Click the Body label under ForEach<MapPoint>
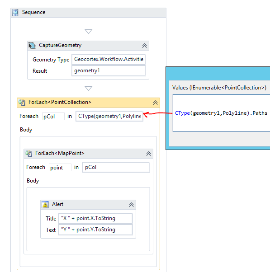The height and width of the screenshot is (272, 270). pos(33,181)
